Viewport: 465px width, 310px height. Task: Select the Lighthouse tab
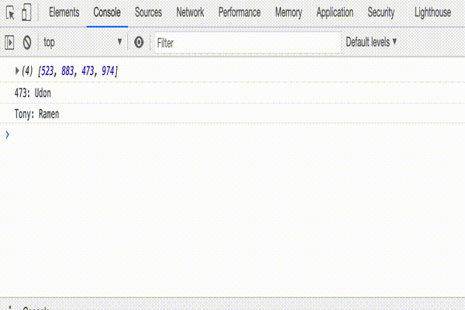[x=432, y=12]
